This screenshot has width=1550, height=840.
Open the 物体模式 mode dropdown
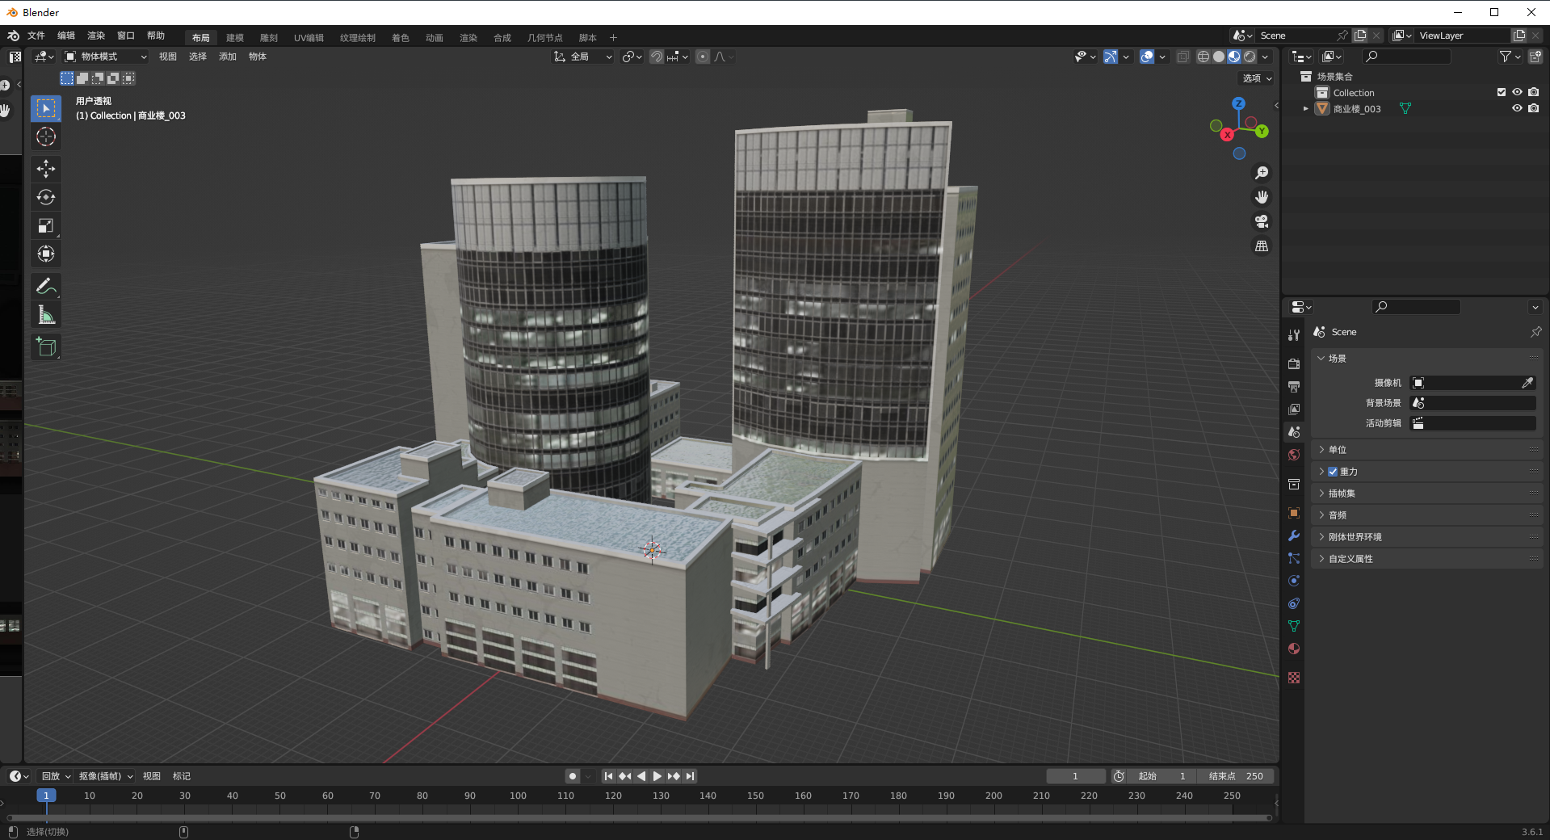(107, 57)
